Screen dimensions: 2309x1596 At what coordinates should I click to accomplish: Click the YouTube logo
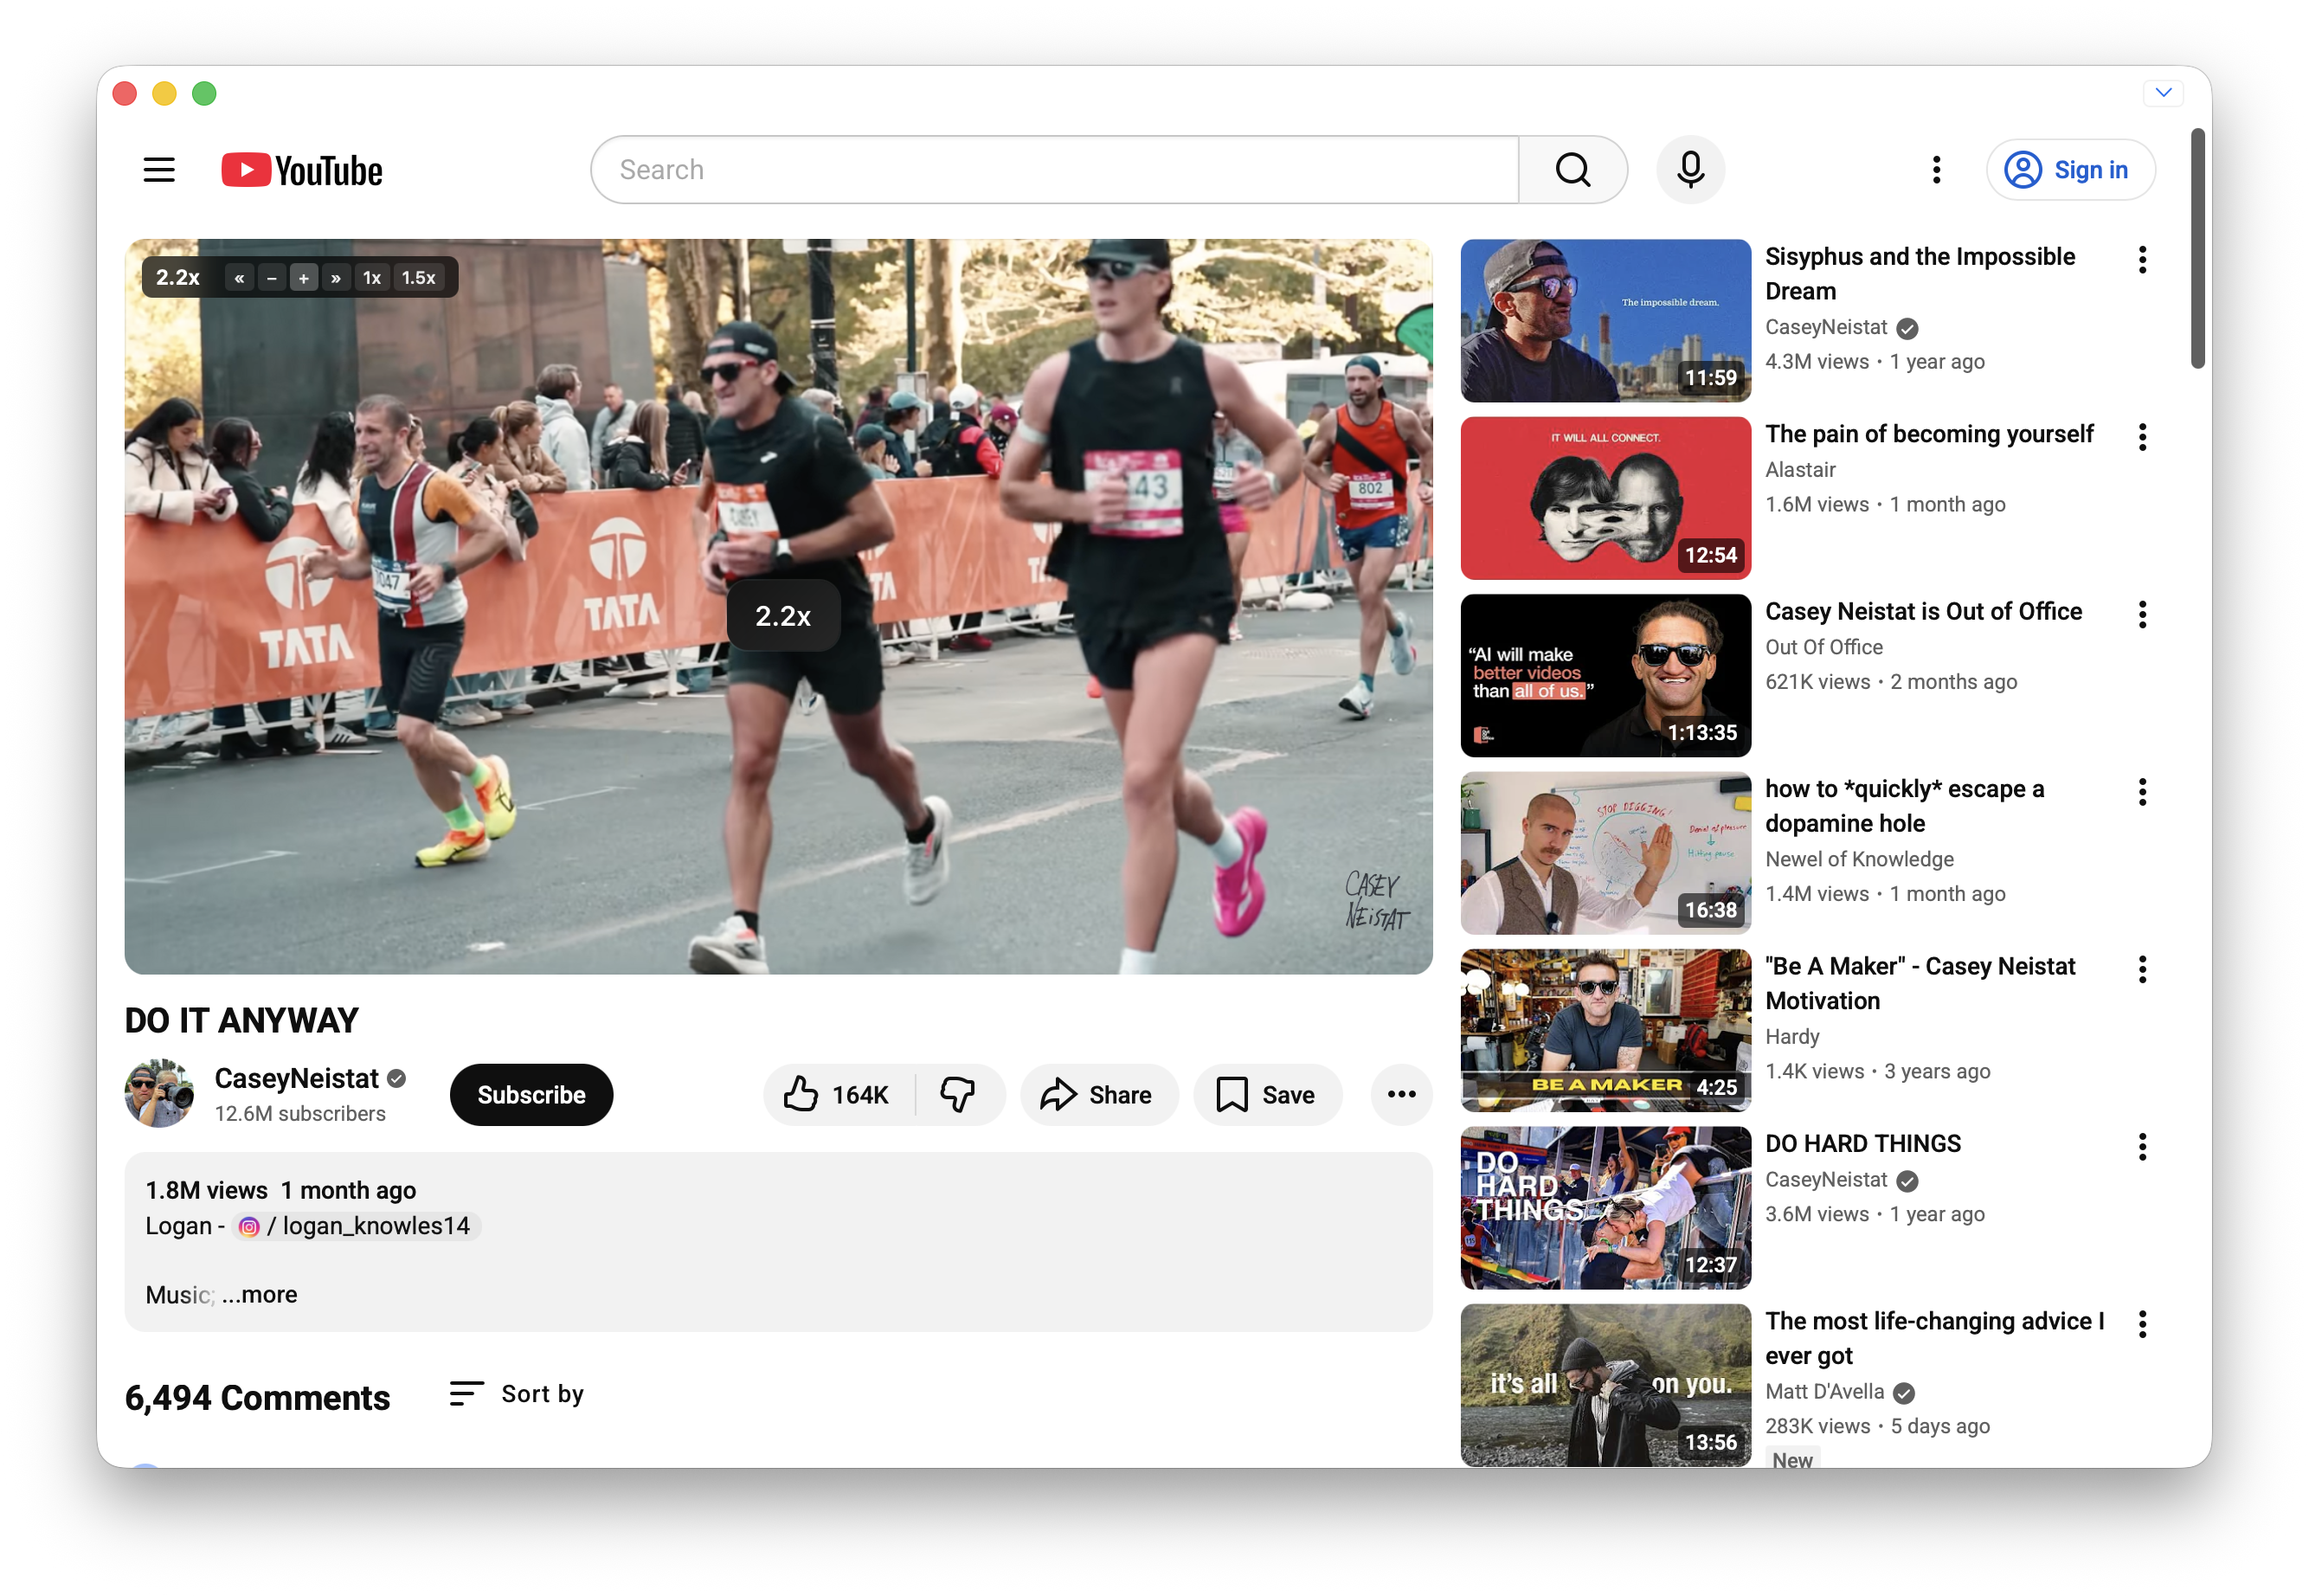coord(301,170)
